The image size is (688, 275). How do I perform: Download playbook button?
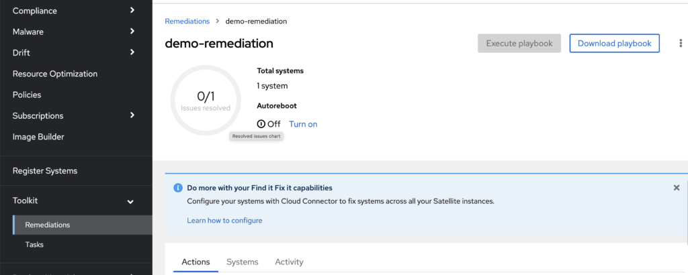614,44
